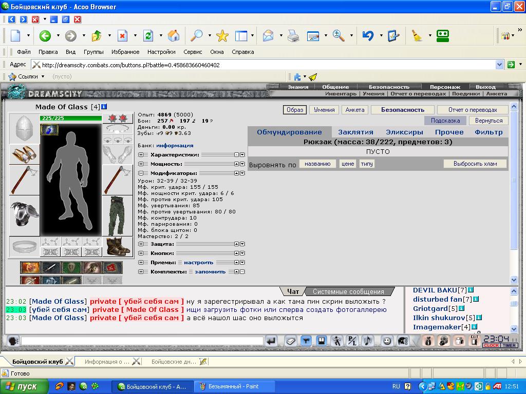
Task: Click info icon next to Made Of Glass
Action: pyautogui.click(x=104, y=107)
